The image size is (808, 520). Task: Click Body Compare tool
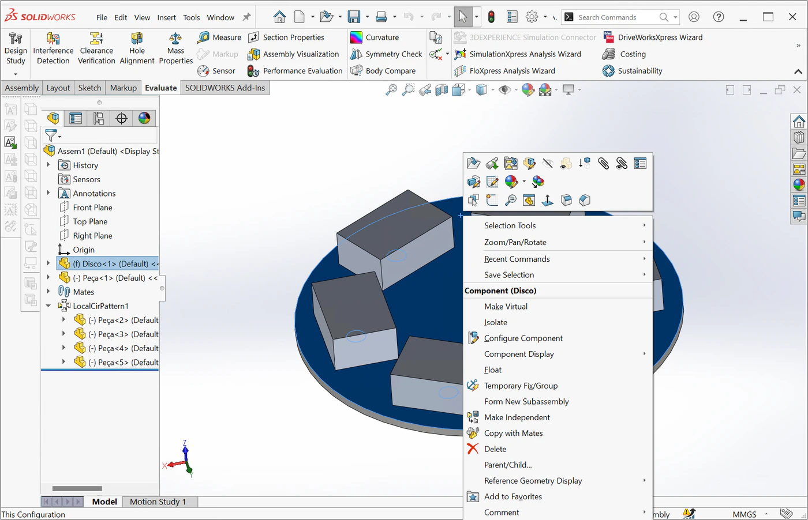pos(383,71)
